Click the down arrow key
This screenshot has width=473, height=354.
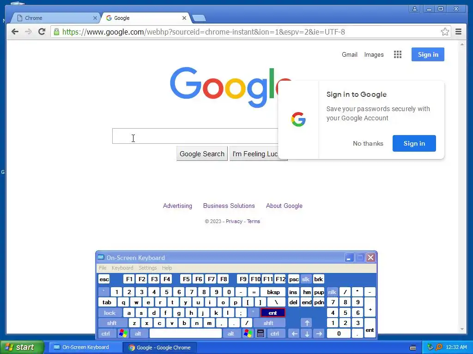click(307, 334)
